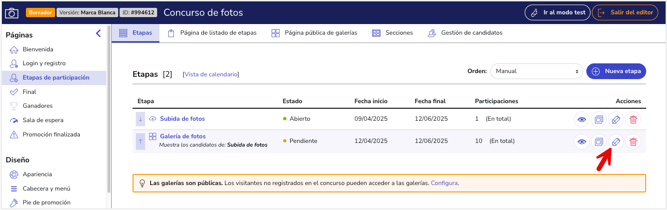Duplicate the Subida de fotos stage
Screen dimensions: 667x210
[599, 119]
